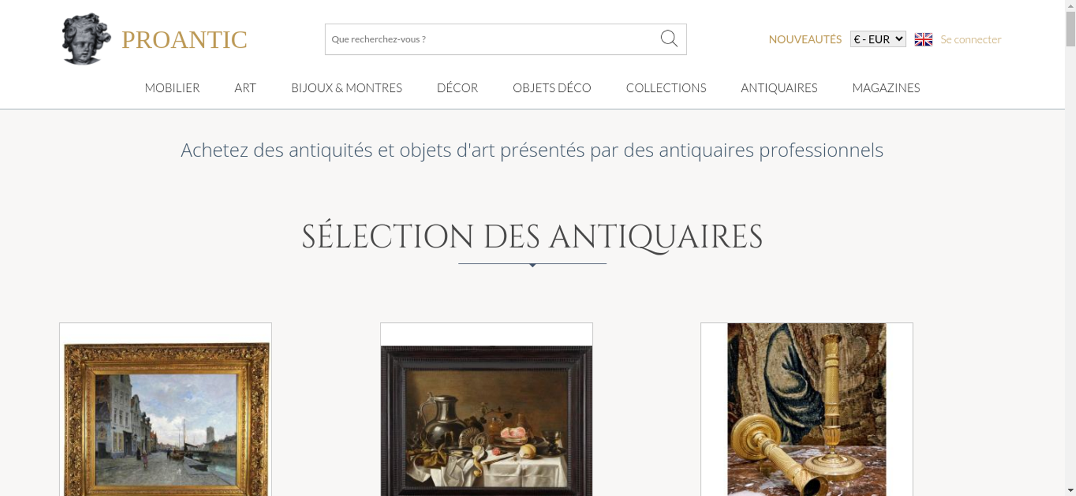
Task: Click the Se connecter link
Action: (x=971, y=39)
